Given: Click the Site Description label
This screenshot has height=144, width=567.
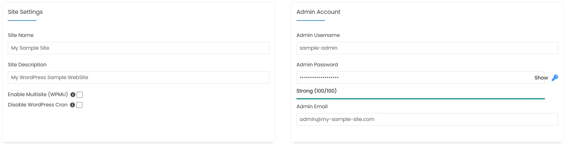Looking at the screenshot, I should 27,65.
